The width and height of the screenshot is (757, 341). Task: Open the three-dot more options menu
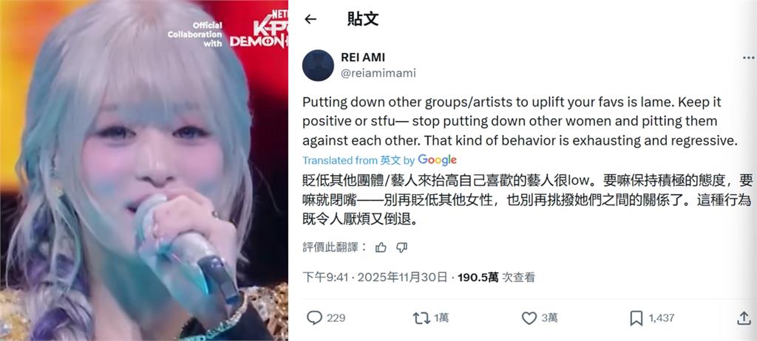(x=748, y=58)
